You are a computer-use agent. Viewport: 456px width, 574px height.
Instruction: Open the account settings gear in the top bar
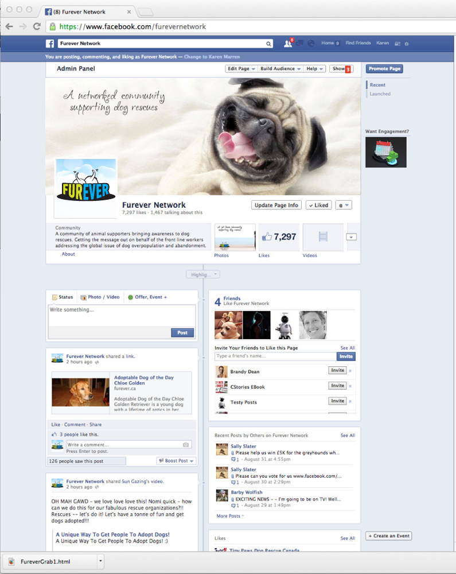407,44
